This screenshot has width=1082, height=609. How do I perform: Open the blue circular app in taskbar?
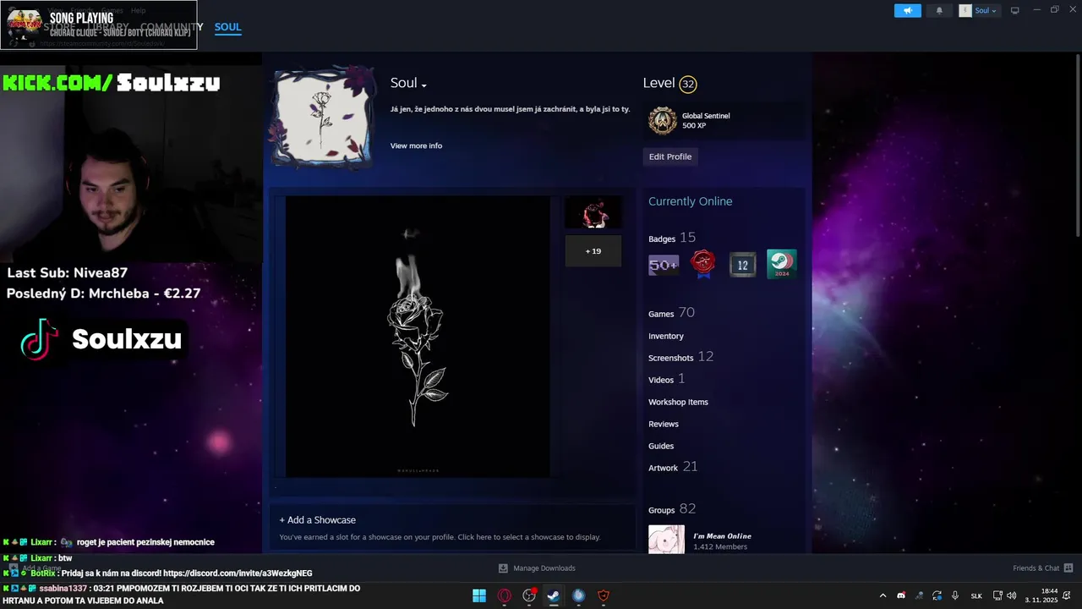[x=578, y=595]
